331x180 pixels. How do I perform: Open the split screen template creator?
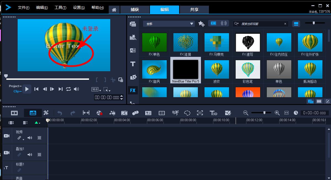click(x=162, y=113)
